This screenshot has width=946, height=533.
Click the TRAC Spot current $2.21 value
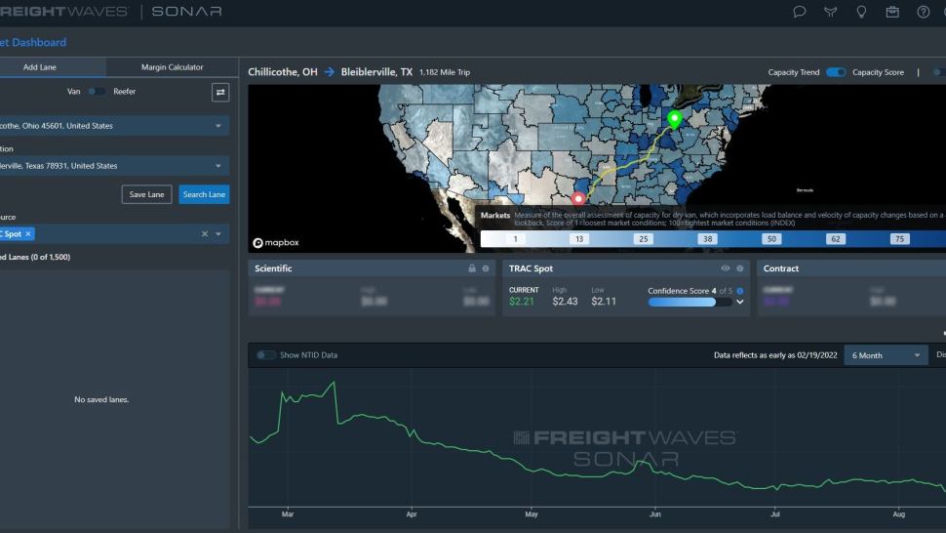click(x=521, y=302)
